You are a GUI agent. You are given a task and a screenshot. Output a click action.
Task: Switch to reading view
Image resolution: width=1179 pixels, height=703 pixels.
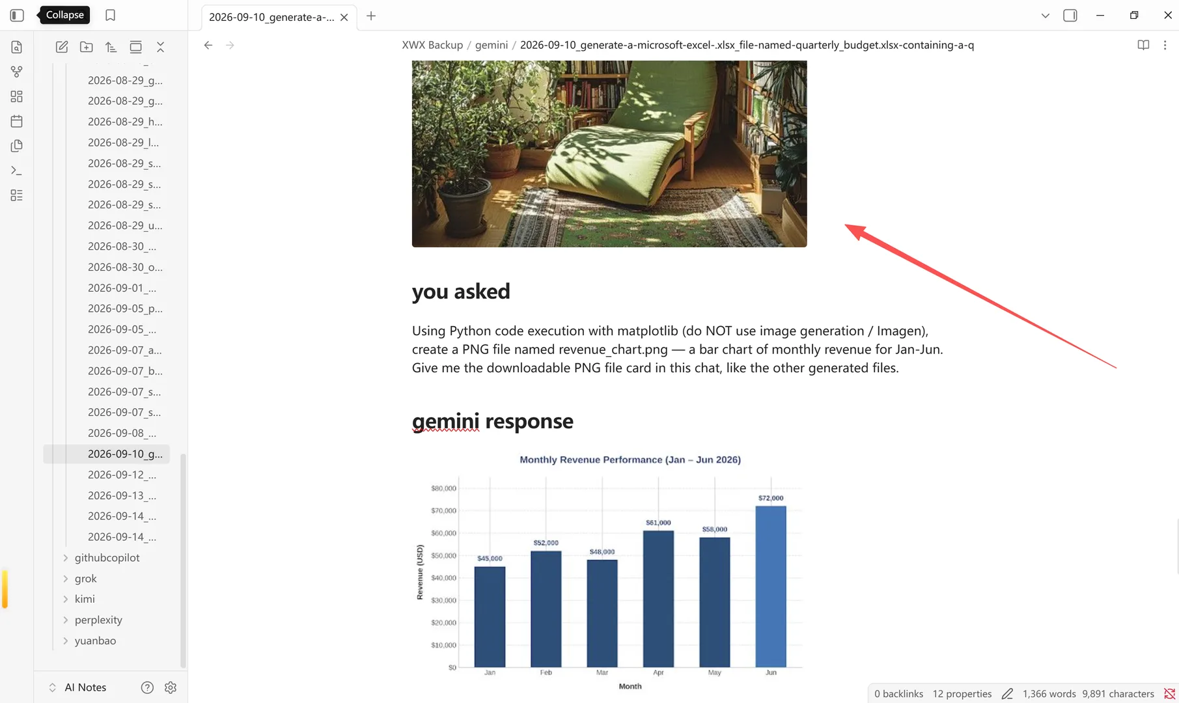[x=1143, y=45]
